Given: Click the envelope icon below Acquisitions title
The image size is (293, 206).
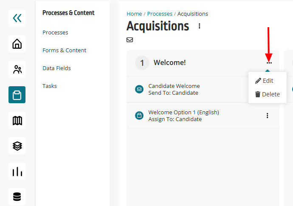Looking at the screenshot, I should point(130,40).
